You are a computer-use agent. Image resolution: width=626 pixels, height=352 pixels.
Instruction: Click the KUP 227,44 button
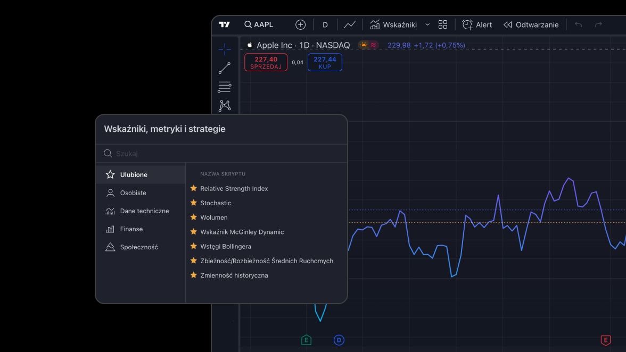click(325, 62)
